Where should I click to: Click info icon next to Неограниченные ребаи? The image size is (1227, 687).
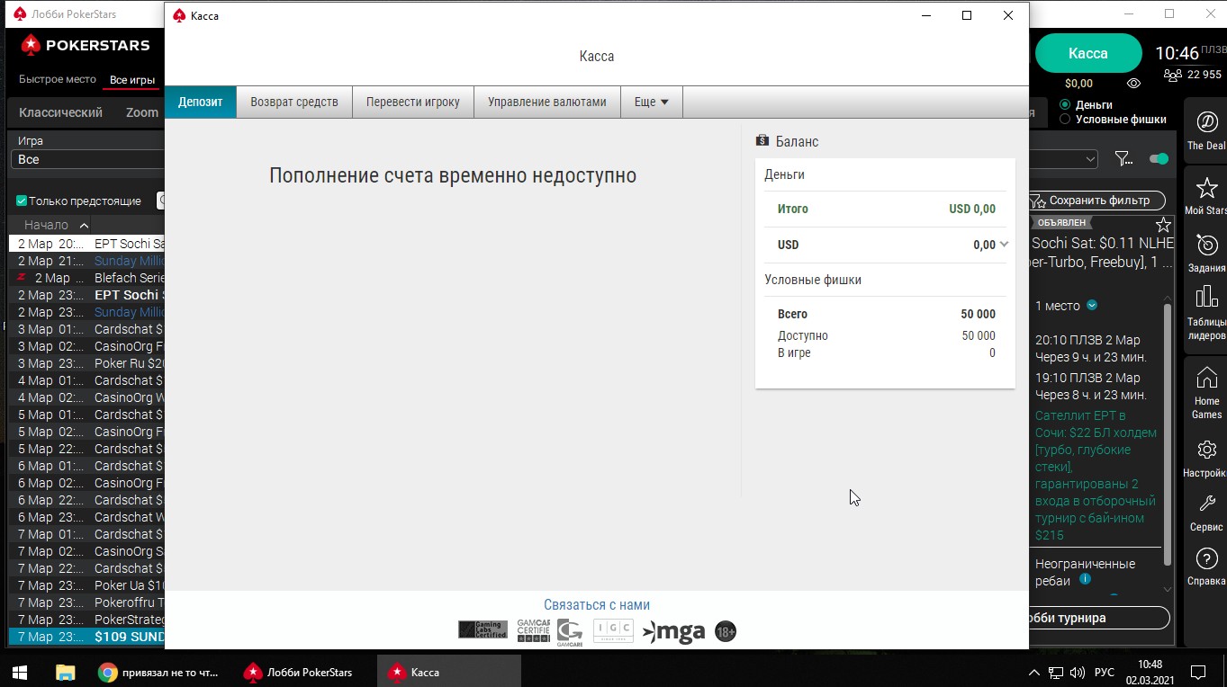pos(1085,579)
